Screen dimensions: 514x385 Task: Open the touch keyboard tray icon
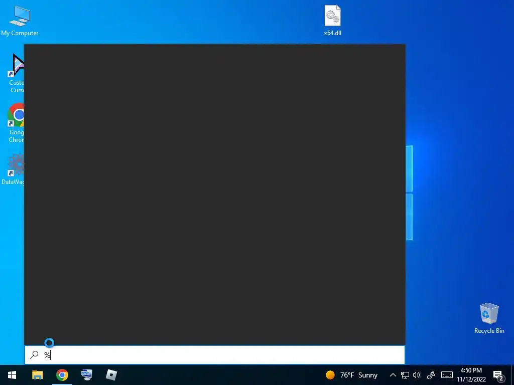447,375
